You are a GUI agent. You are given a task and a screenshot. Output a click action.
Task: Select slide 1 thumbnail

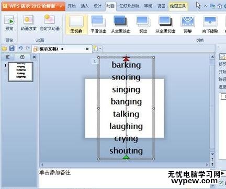[x=21, y=72]
